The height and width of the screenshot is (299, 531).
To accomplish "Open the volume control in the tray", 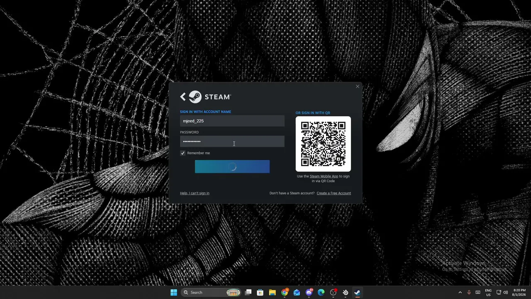I will click(506, 292).
